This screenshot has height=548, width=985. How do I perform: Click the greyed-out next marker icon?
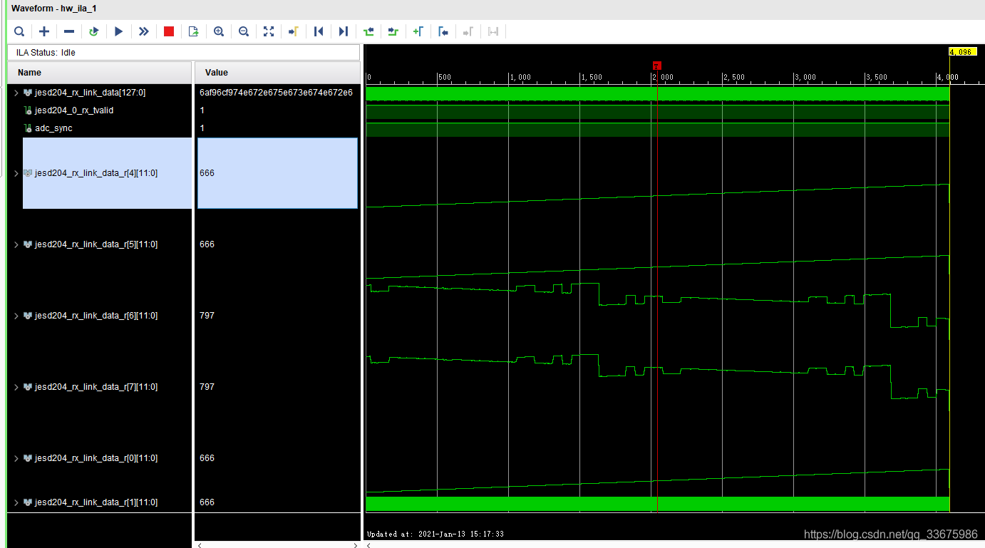click(468, 31)
